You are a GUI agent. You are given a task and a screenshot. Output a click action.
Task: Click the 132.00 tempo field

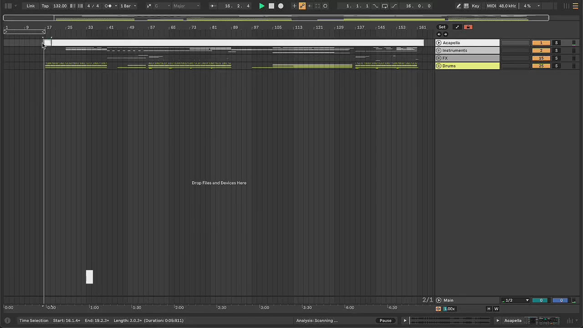[x=60, y=6]
